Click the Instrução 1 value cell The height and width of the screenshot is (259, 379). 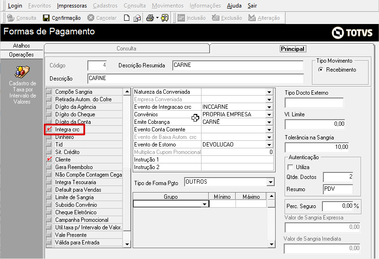(x=237, y=160)
